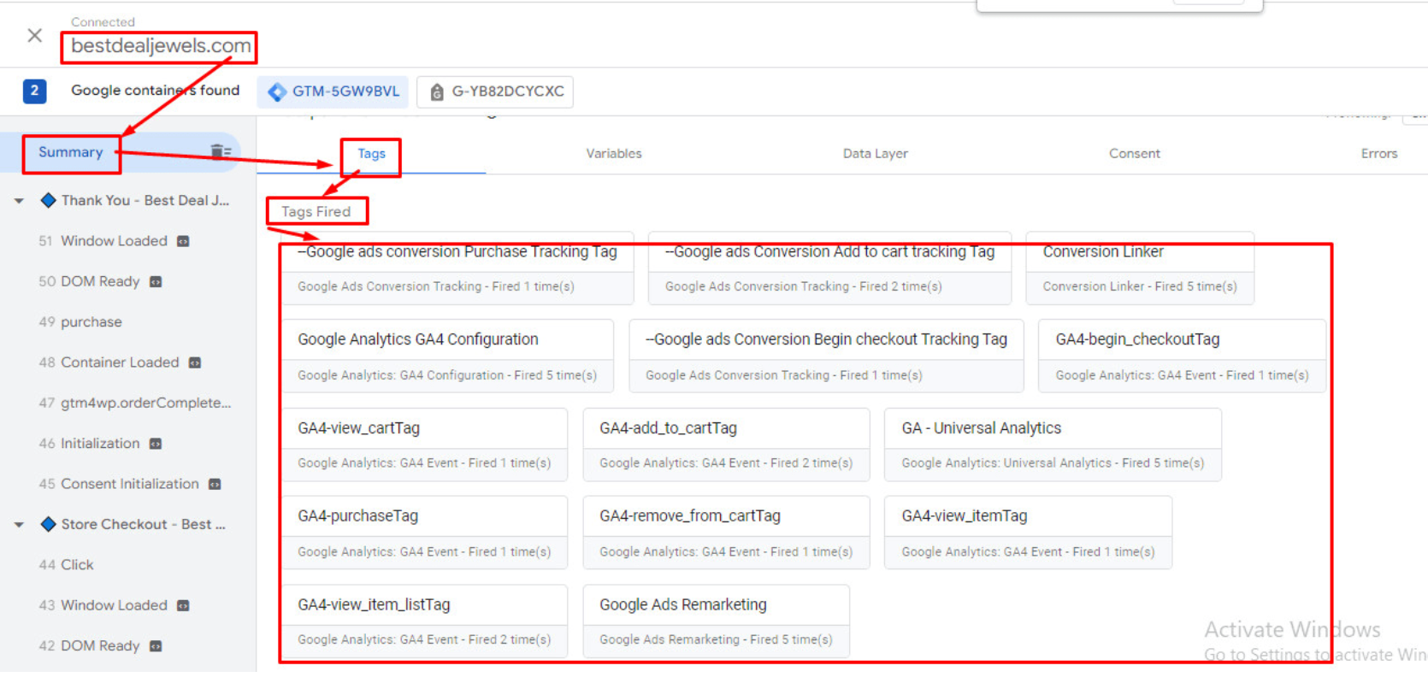The height and width of the screenshot is (689, 1428).
Task: Click the API icon next to Container Loaded 48
Action: (195, 363)
